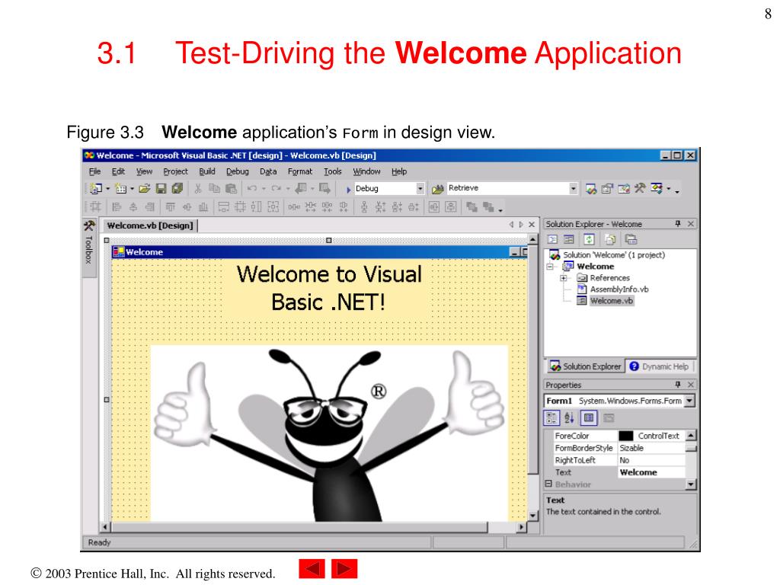The image size is (780, 585).
Task: Open the Properties Window toolbar icon
Action: point(607,189)
